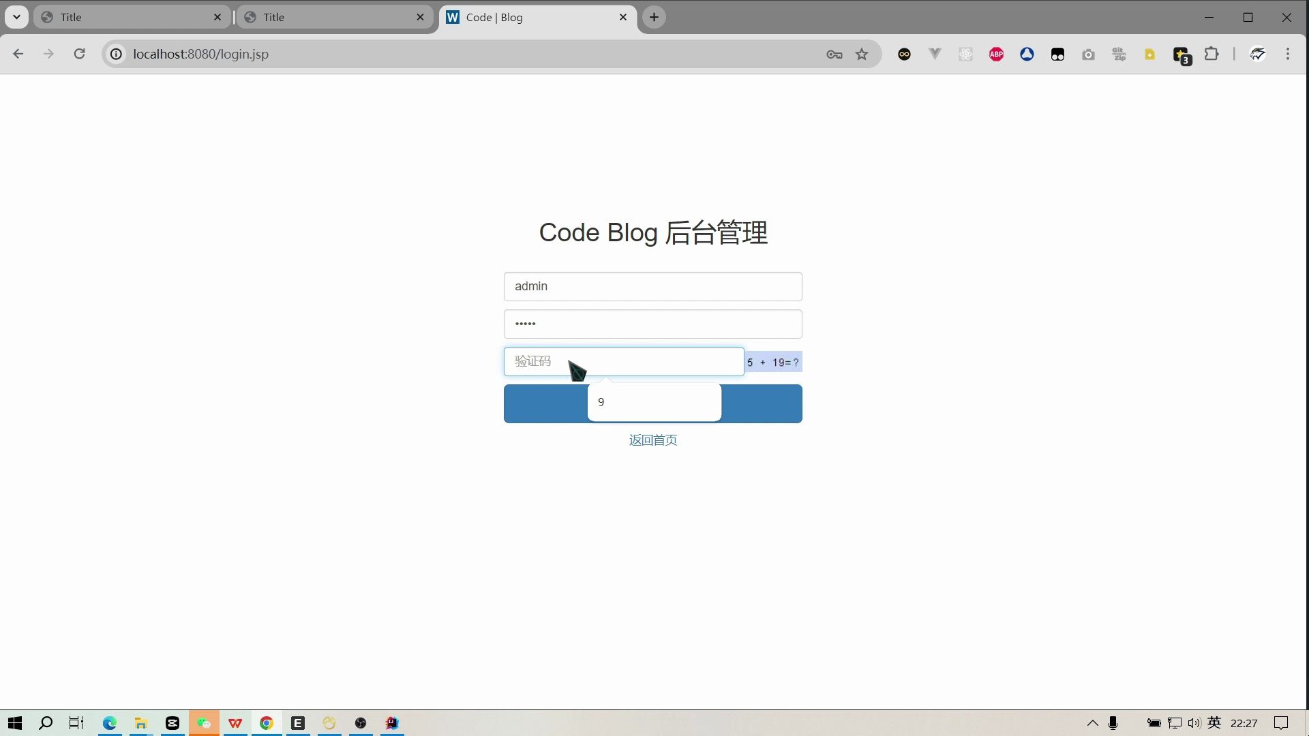Switch to the second Title tab
This screenshot has width=1309, height=736.
coord(333,17)
